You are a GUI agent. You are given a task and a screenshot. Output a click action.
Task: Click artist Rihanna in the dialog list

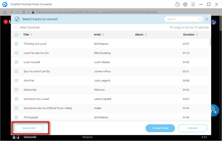(99, 89)
